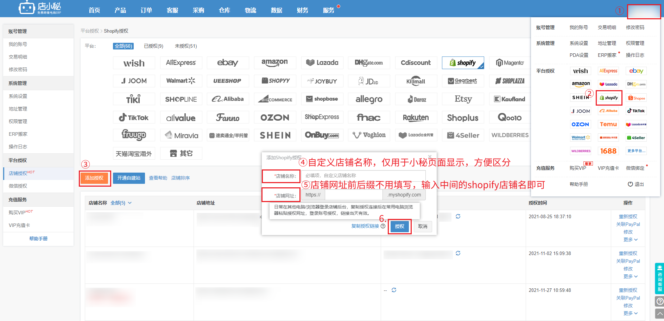Select the Lazada platform logo in main grid

322,63
